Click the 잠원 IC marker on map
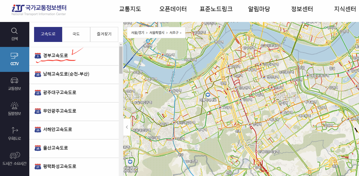The height and width of the screenshot is (176, 359). pyautogui.click(x=223, y=78)
